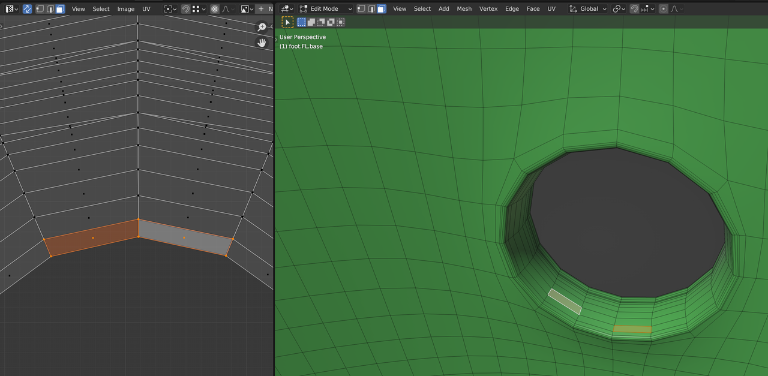Choose the intersect selection mode
The height and width of the screenshot is (376, 768).
point(340,22)
